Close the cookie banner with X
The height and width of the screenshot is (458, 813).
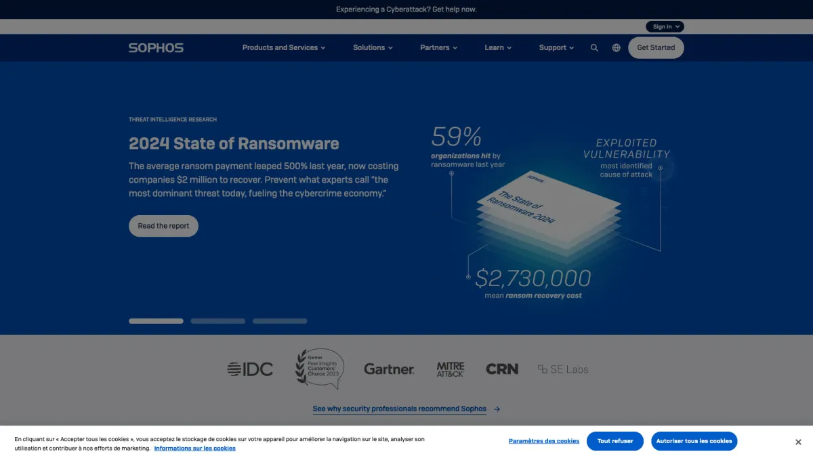coord(798,442)
